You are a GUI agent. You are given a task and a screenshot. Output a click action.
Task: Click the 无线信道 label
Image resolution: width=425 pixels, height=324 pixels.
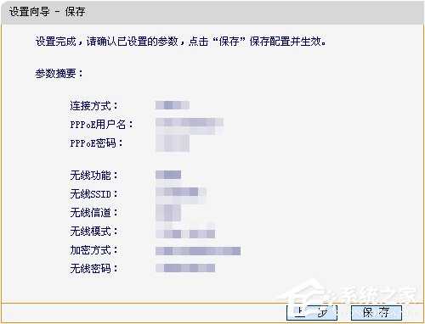93,213
